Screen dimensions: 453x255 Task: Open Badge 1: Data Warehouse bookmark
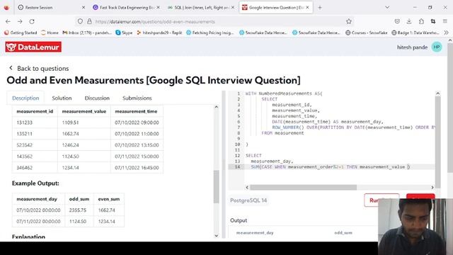pos(415,33)
